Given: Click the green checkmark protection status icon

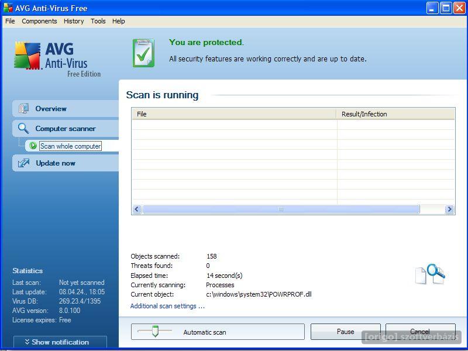Looking at the screenshot, I should tap(143, 53).
